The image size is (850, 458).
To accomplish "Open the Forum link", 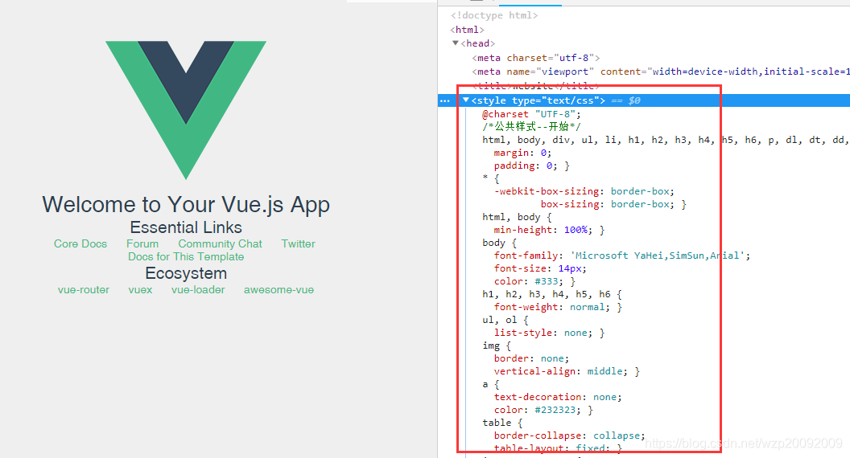I will pyautogui.click(x=142, y=243).
